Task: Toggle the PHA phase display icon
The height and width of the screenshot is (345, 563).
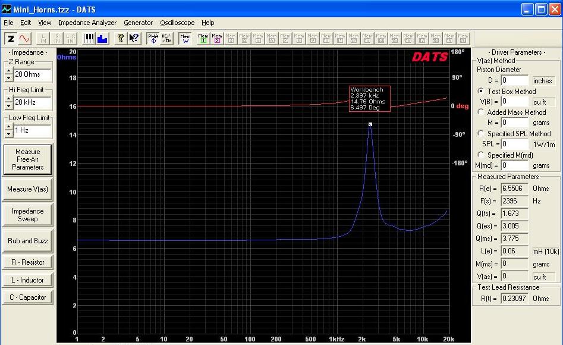Action: (x=153, y=39)
